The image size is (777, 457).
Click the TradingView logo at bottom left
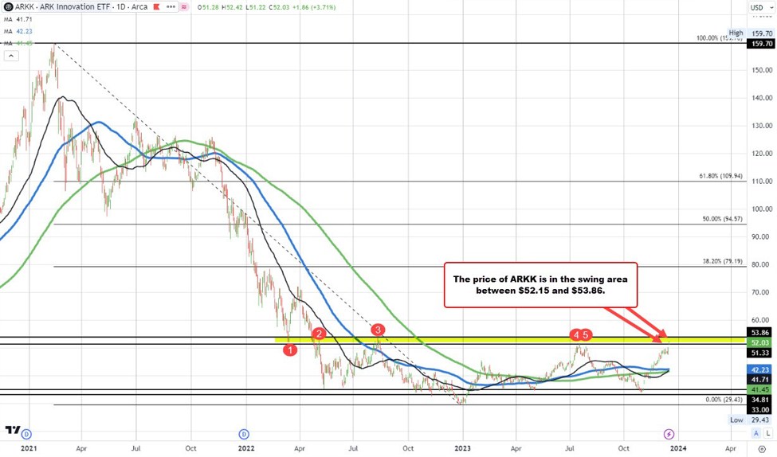(13, 430)
